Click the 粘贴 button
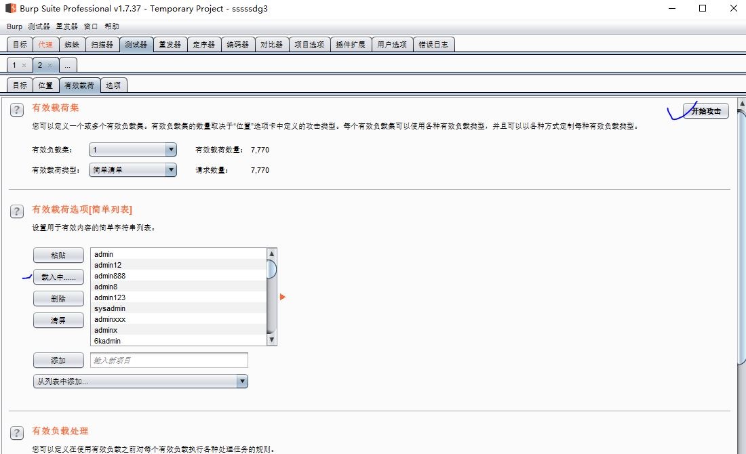 (58, 255)
